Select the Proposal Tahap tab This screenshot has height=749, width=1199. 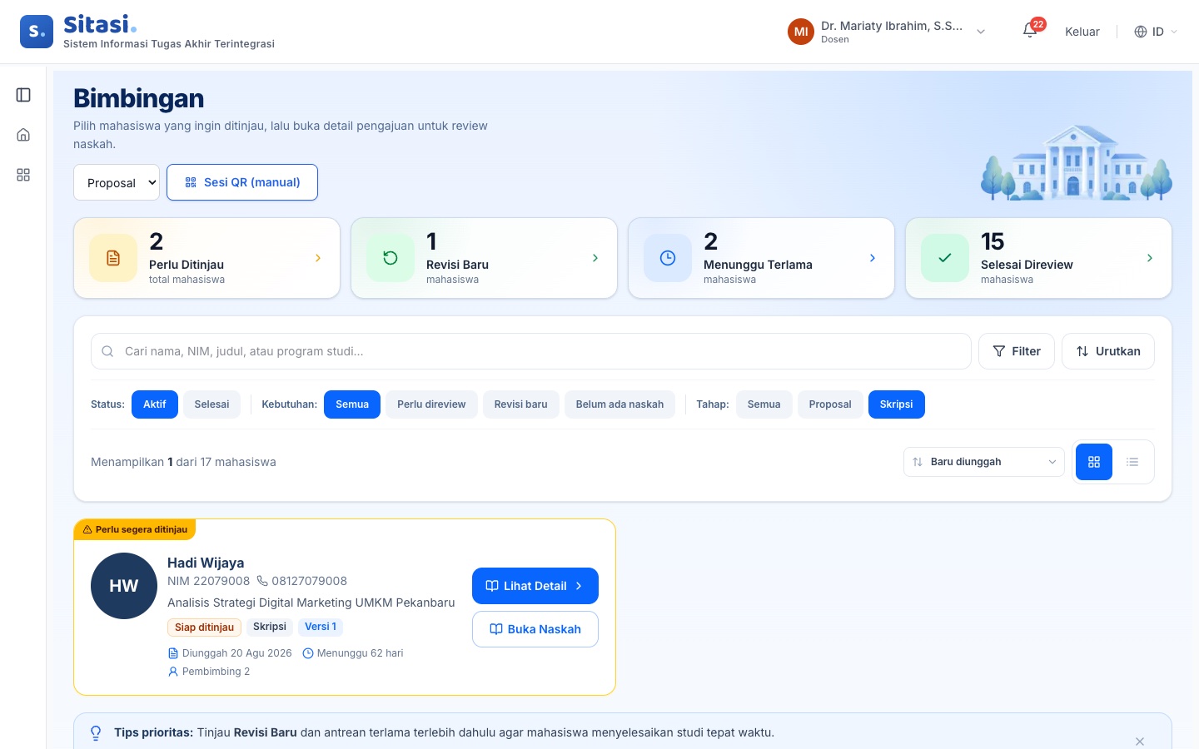click(x=830, y=404)
